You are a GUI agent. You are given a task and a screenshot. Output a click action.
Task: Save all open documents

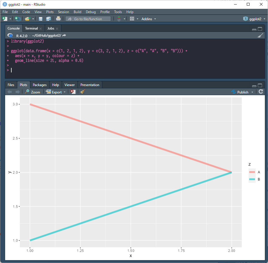point(48,19)
